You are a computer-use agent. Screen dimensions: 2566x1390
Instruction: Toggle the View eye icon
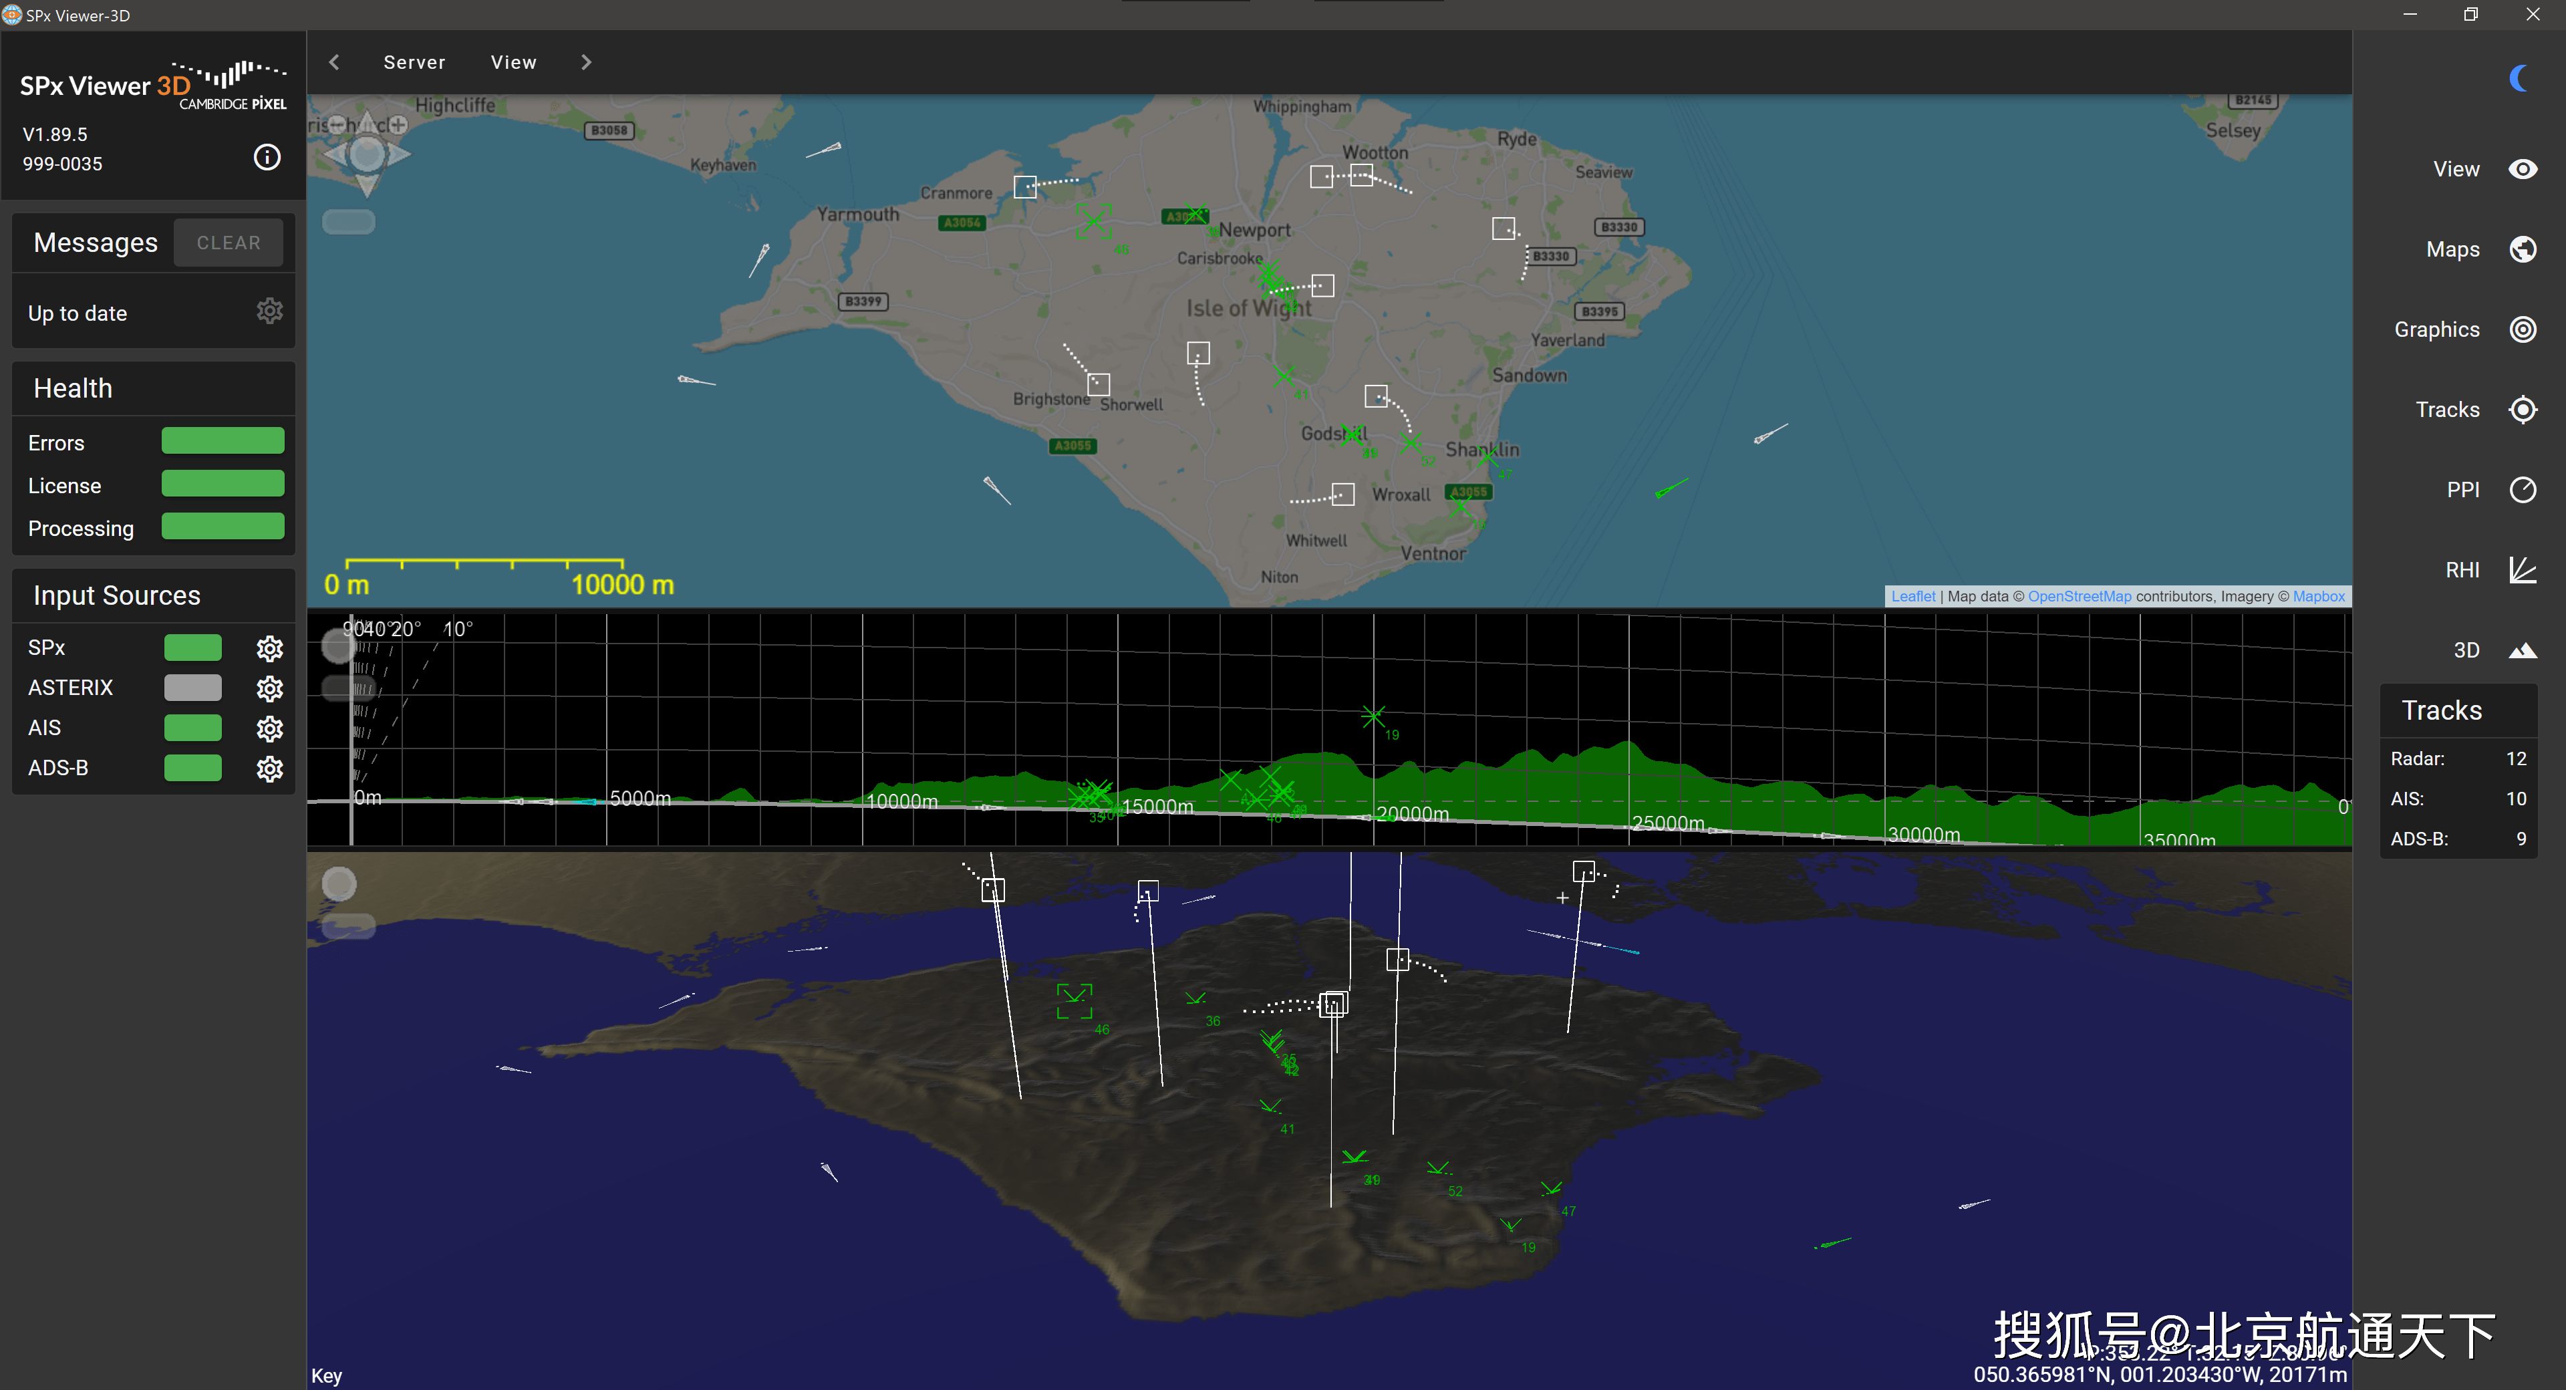coord(2522,169)
